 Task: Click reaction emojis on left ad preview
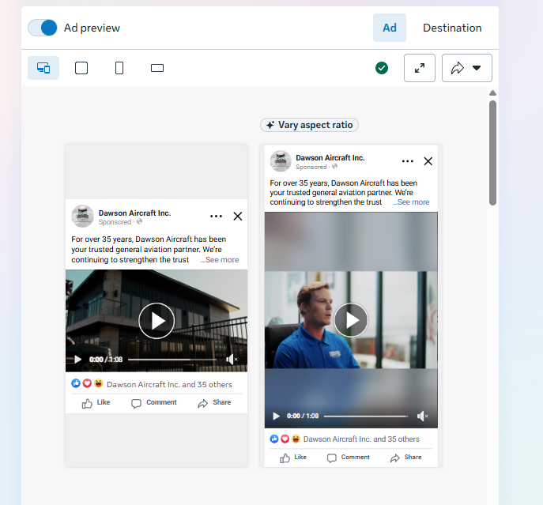87,383
